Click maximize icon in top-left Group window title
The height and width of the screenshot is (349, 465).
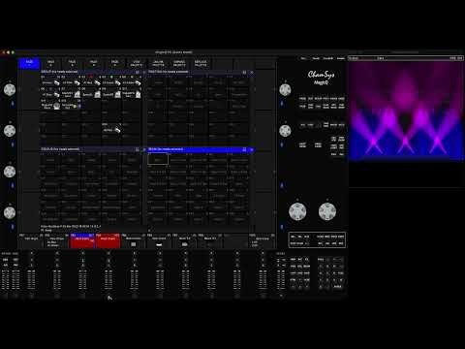138,72
